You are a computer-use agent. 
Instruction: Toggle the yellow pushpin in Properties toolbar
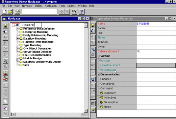[93, 110]
